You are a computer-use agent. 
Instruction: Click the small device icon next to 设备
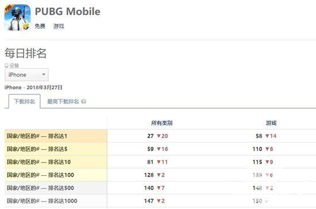(6, 65)
